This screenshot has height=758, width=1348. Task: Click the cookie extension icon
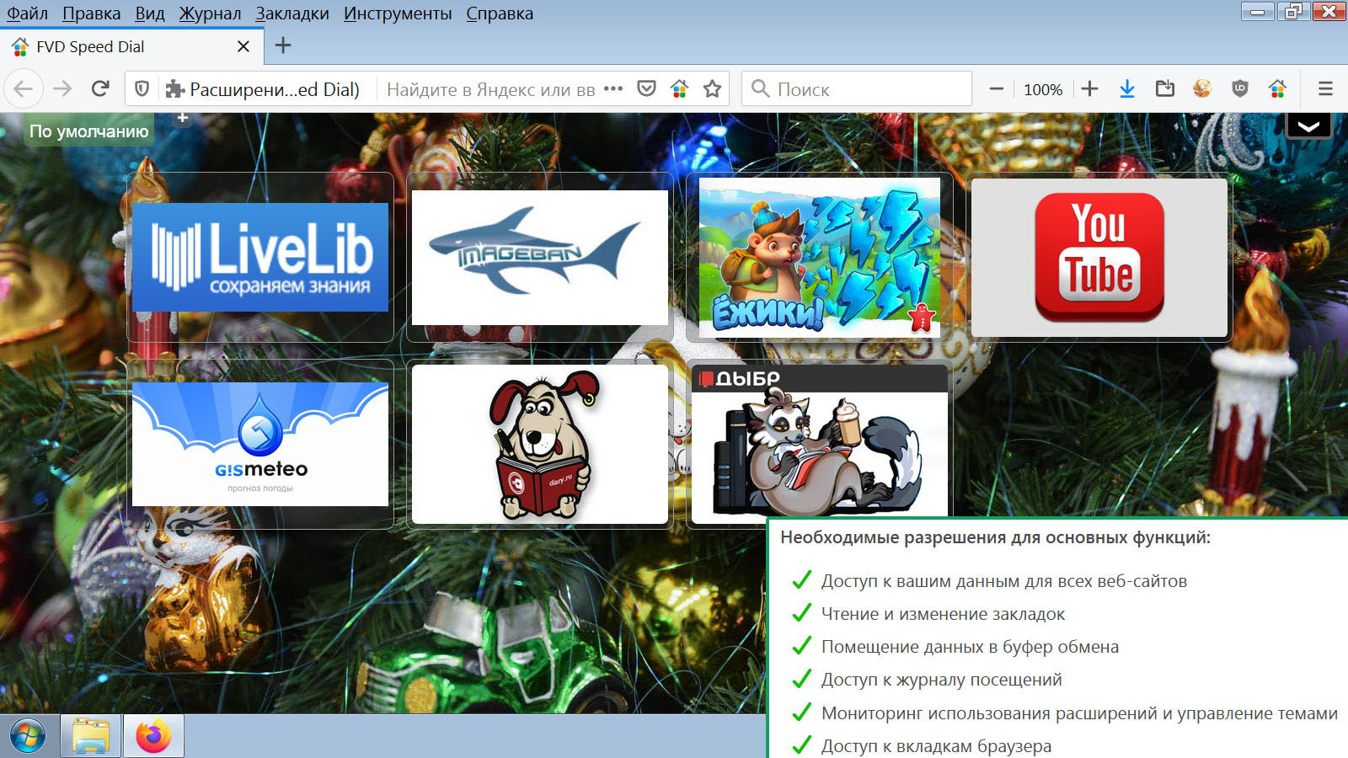(x=1202, y=88)
